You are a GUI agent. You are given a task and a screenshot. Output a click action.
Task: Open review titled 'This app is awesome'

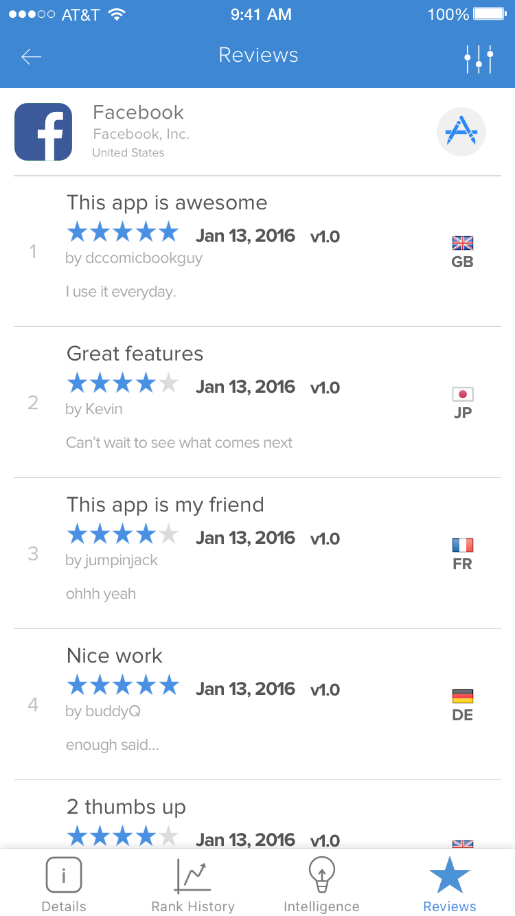[167, 203]
